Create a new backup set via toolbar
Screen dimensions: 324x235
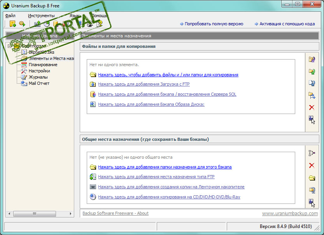pos(12,24)
